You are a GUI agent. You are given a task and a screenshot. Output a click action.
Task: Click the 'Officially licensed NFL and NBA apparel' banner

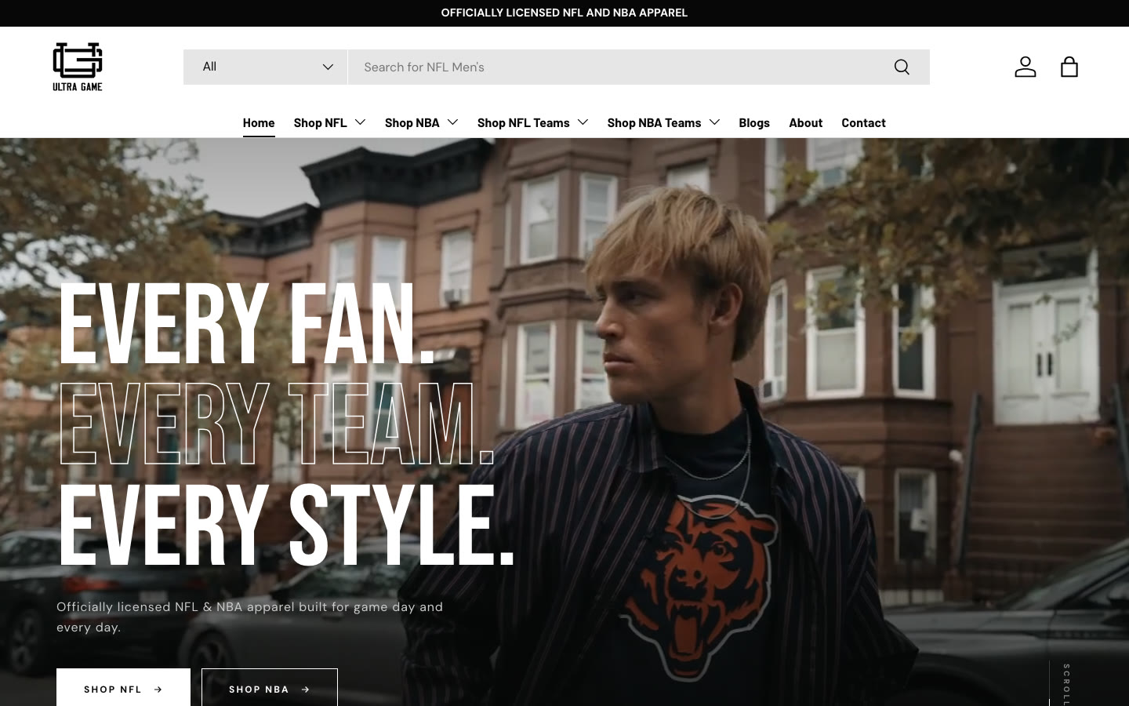[564, 13]
